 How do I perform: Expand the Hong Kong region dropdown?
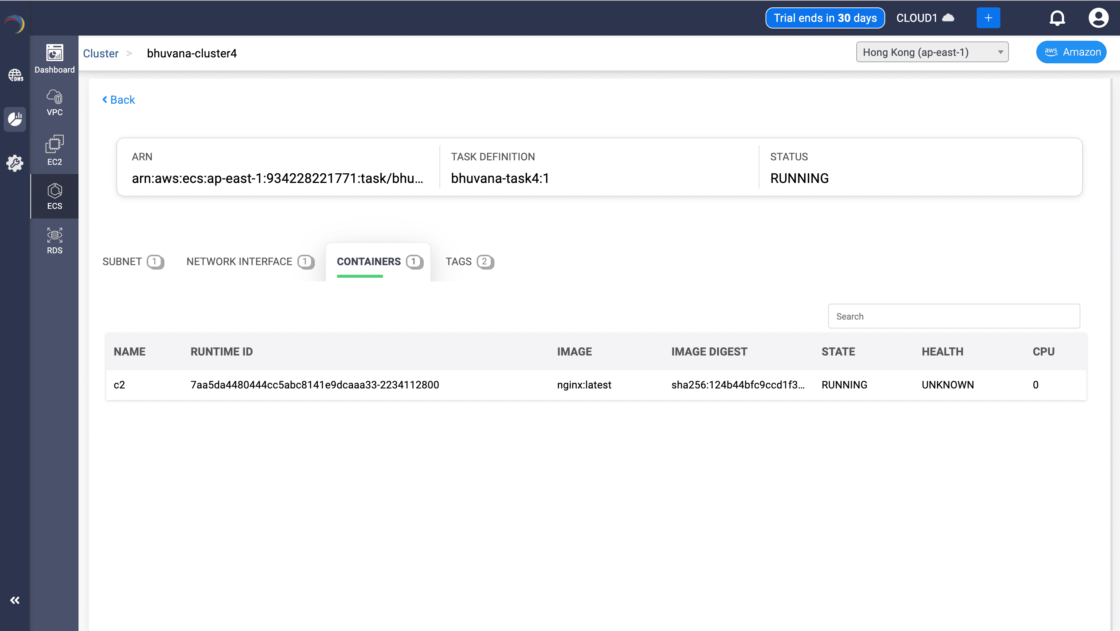pos(932,52)
